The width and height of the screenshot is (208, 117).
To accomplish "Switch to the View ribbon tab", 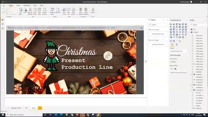I will (35, 6).
